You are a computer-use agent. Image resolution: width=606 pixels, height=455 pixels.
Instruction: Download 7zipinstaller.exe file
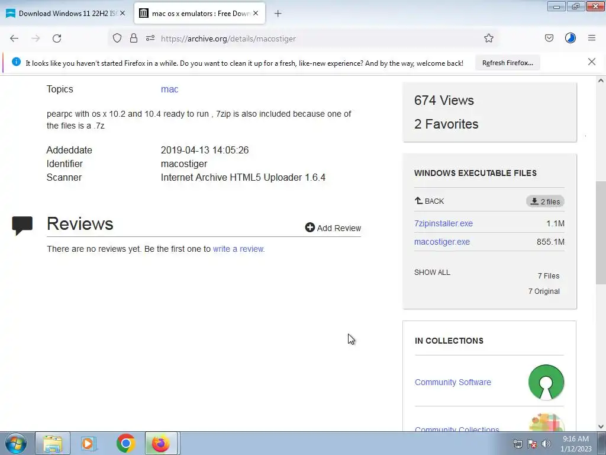[443, 223]
